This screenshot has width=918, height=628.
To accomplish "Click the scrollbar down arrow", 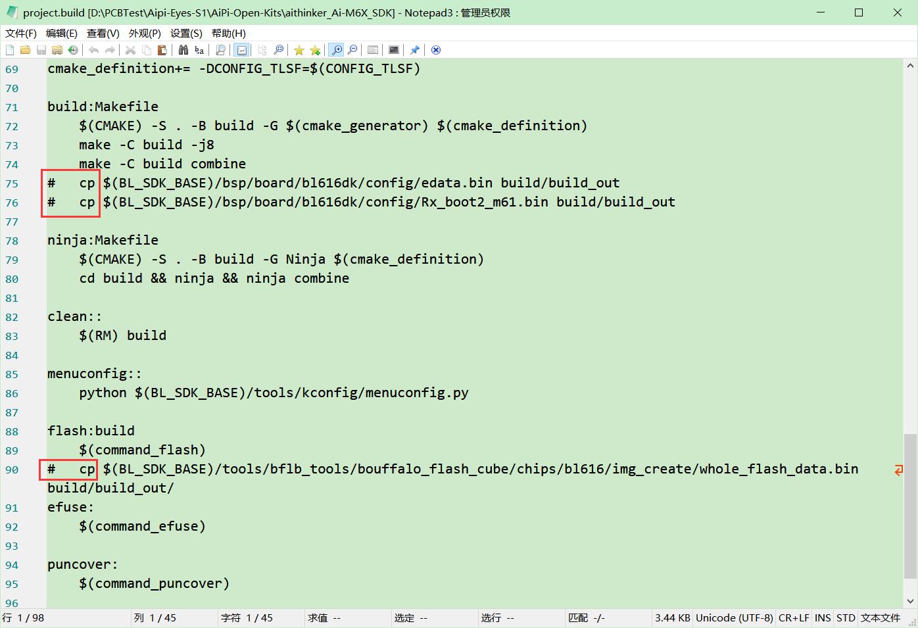I will pyautogui.click(x=911, y=601).
